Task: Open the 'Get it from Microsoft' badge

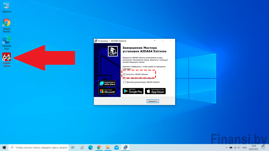Action: (x=107, y=91)
